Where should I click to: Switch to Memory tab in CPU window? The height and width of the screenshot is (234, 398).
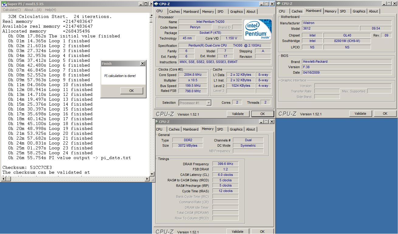point(208,12)
